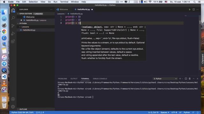The image size is (204, 114).
Task: Create a new terminal with plus icon
Action: [180, 79]
